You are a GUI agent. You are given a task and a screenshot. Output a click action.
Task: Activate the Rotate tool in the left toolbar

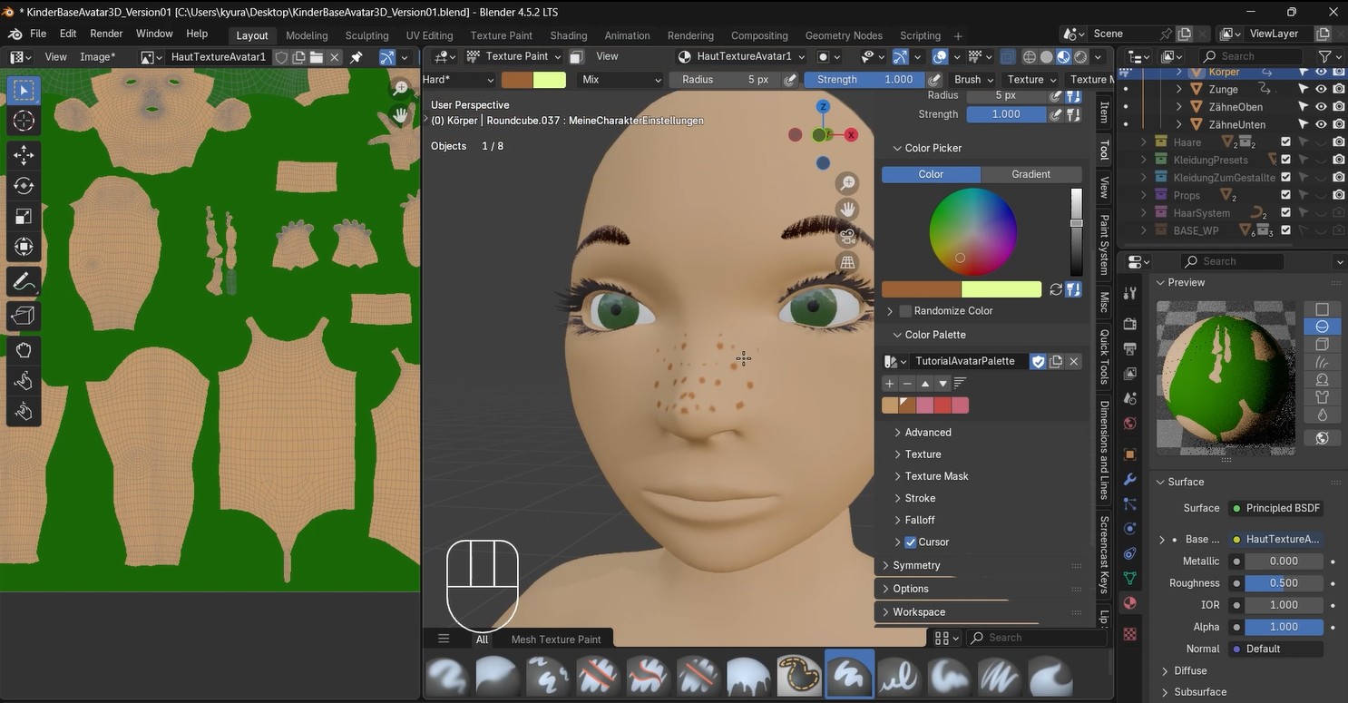pyautogui.click(x=23, y=185)
